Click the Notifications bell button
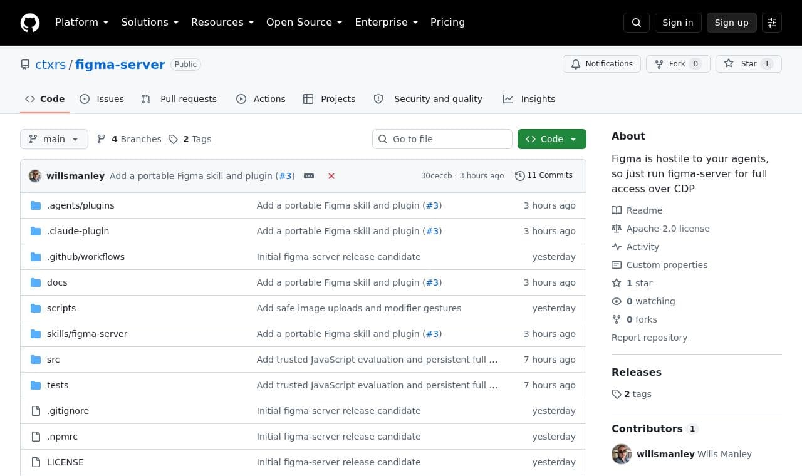This screenshot has width=802, height=476. pos(601,64)
